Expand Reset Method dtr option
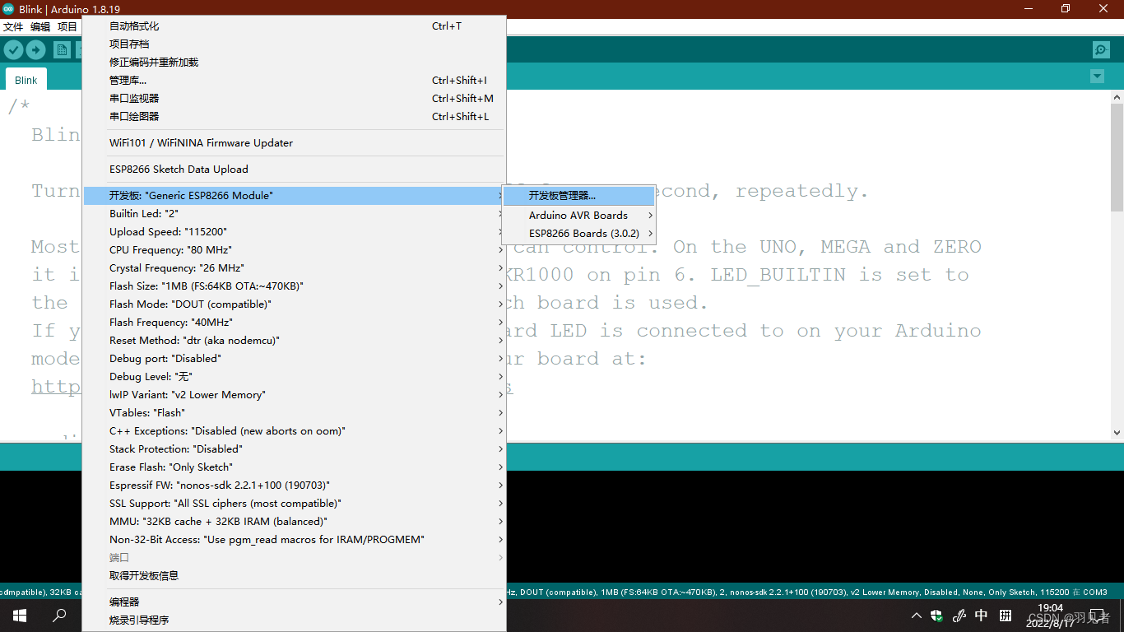Image resolution: width=1124 pixels, height=632 pixels. coord(294,341)
